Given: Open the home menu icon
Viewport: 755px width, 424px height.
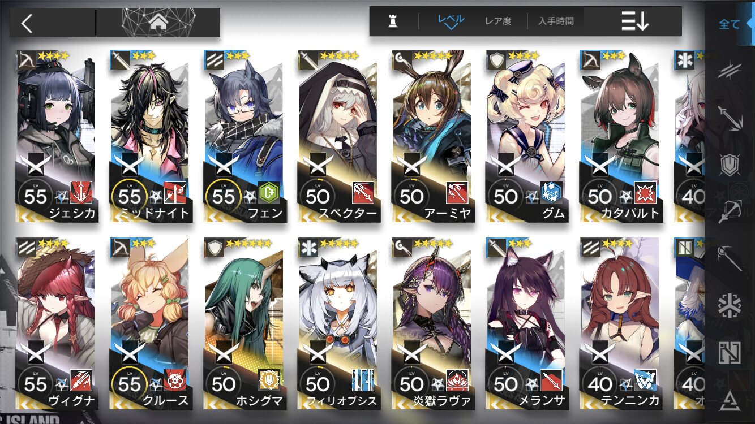Looking at the screenshot, I should pyautogui.click(x=158, y=23).
